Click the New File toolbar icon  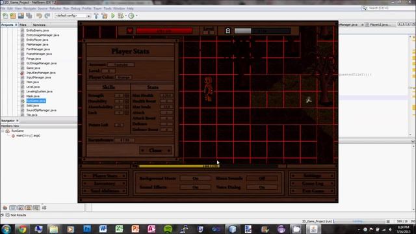(5, 16)
